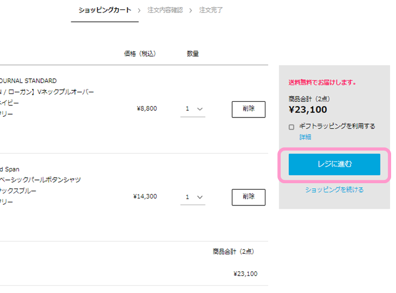Click the 価格（税込）column header
This screenshot has height=293, width=396.
[140, 53]
